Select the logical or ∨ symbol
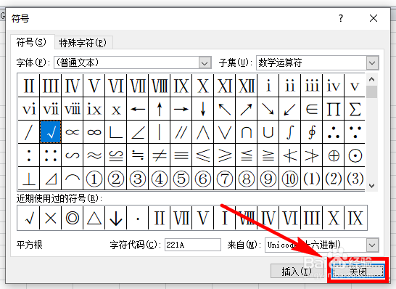Screen dimensions: 396x289 coord(225,132)
